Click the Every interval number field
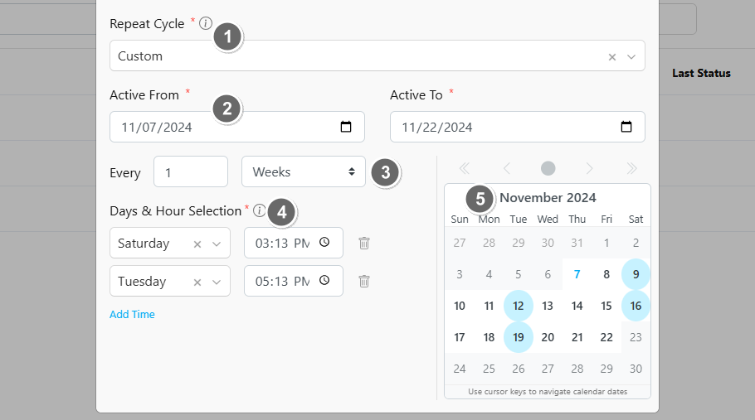755x420 pixels. coord(190,172)
